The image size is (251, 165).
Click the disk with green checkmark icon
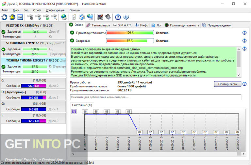pos(46,17)
